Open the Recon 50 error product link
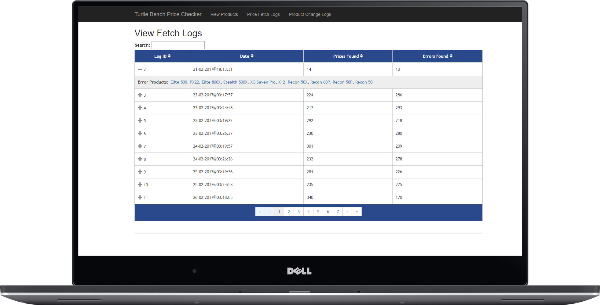 tap(364, 82)
